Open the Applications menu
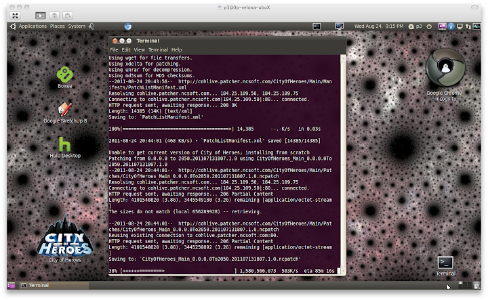Image resolution: width=488 pixels, height=300 pixels. tap(33, 26)
